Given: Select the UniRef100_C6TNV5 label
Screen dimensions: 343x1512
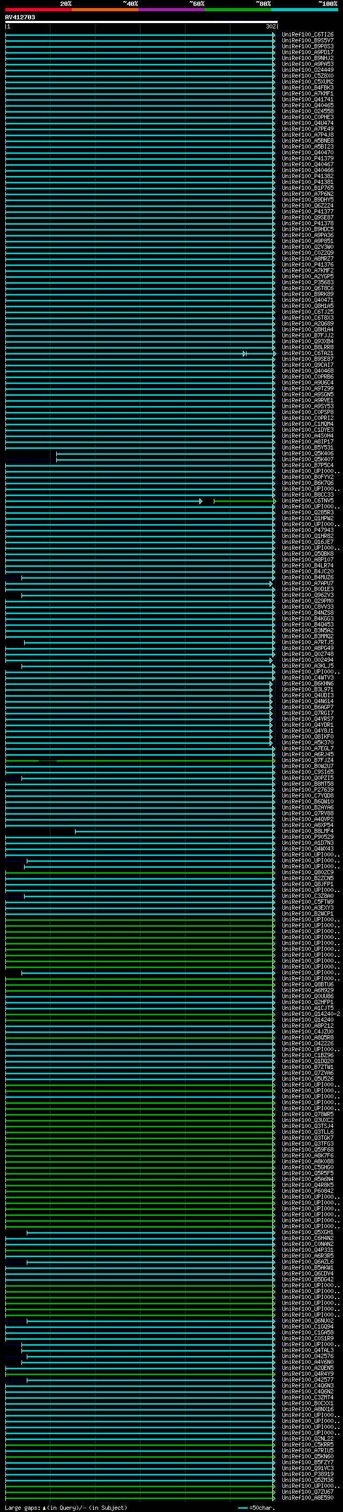Looking at the screenshot, I should coord(308,500).
